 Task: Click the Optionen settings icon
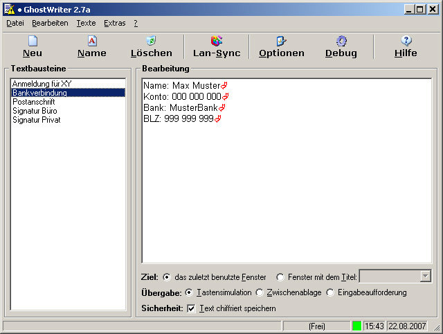282,41
